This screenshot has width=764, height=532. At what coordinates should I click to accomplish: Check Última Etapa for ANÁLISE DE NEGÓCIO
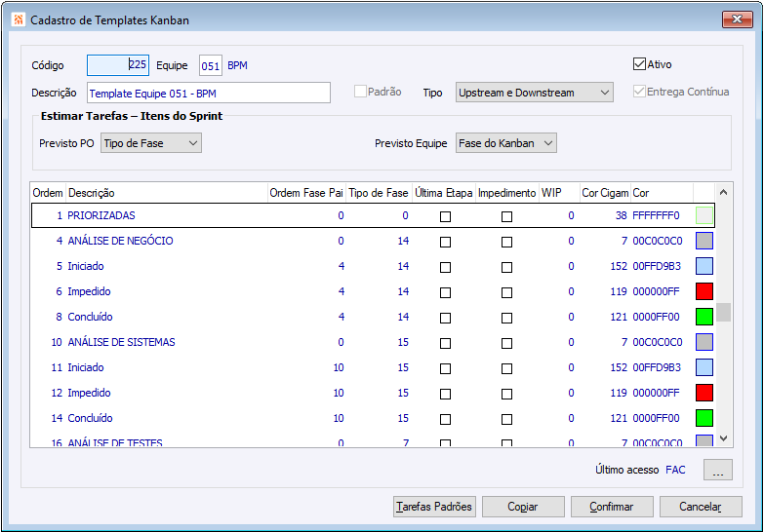point(445,242)
